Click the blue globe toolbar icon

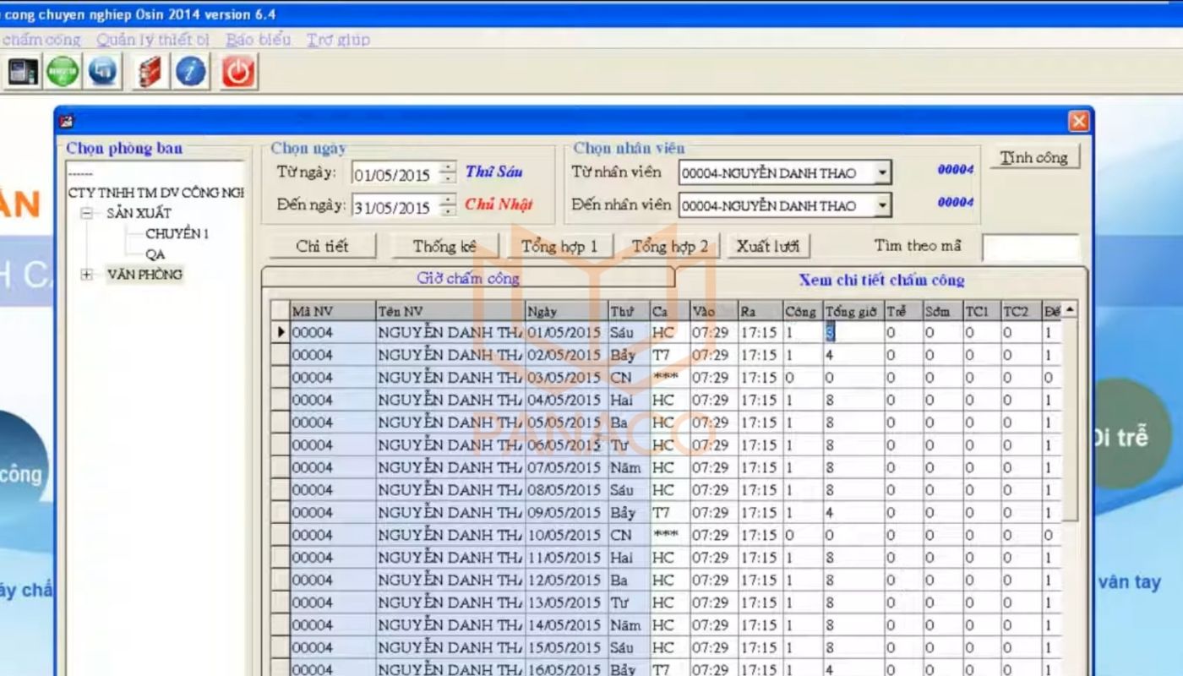point(103,72)
